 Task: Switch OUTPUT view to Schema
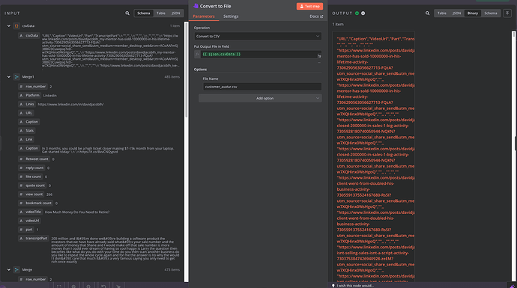pyautogui.click(x=491, y=13)
